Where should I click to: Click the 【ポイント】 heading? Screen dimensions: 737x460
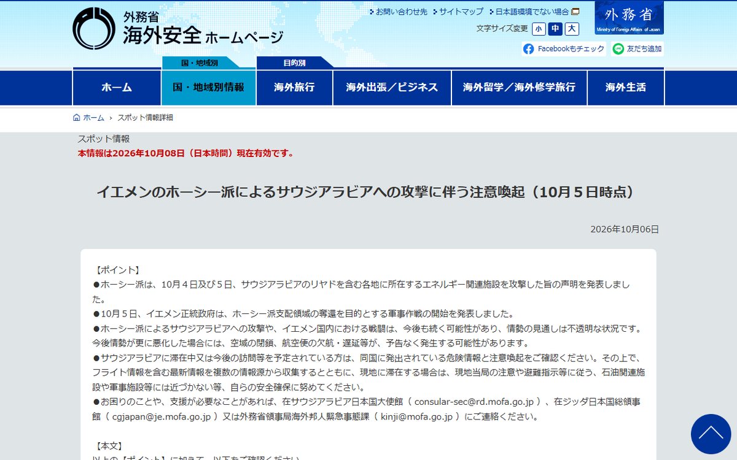(118, 270)
